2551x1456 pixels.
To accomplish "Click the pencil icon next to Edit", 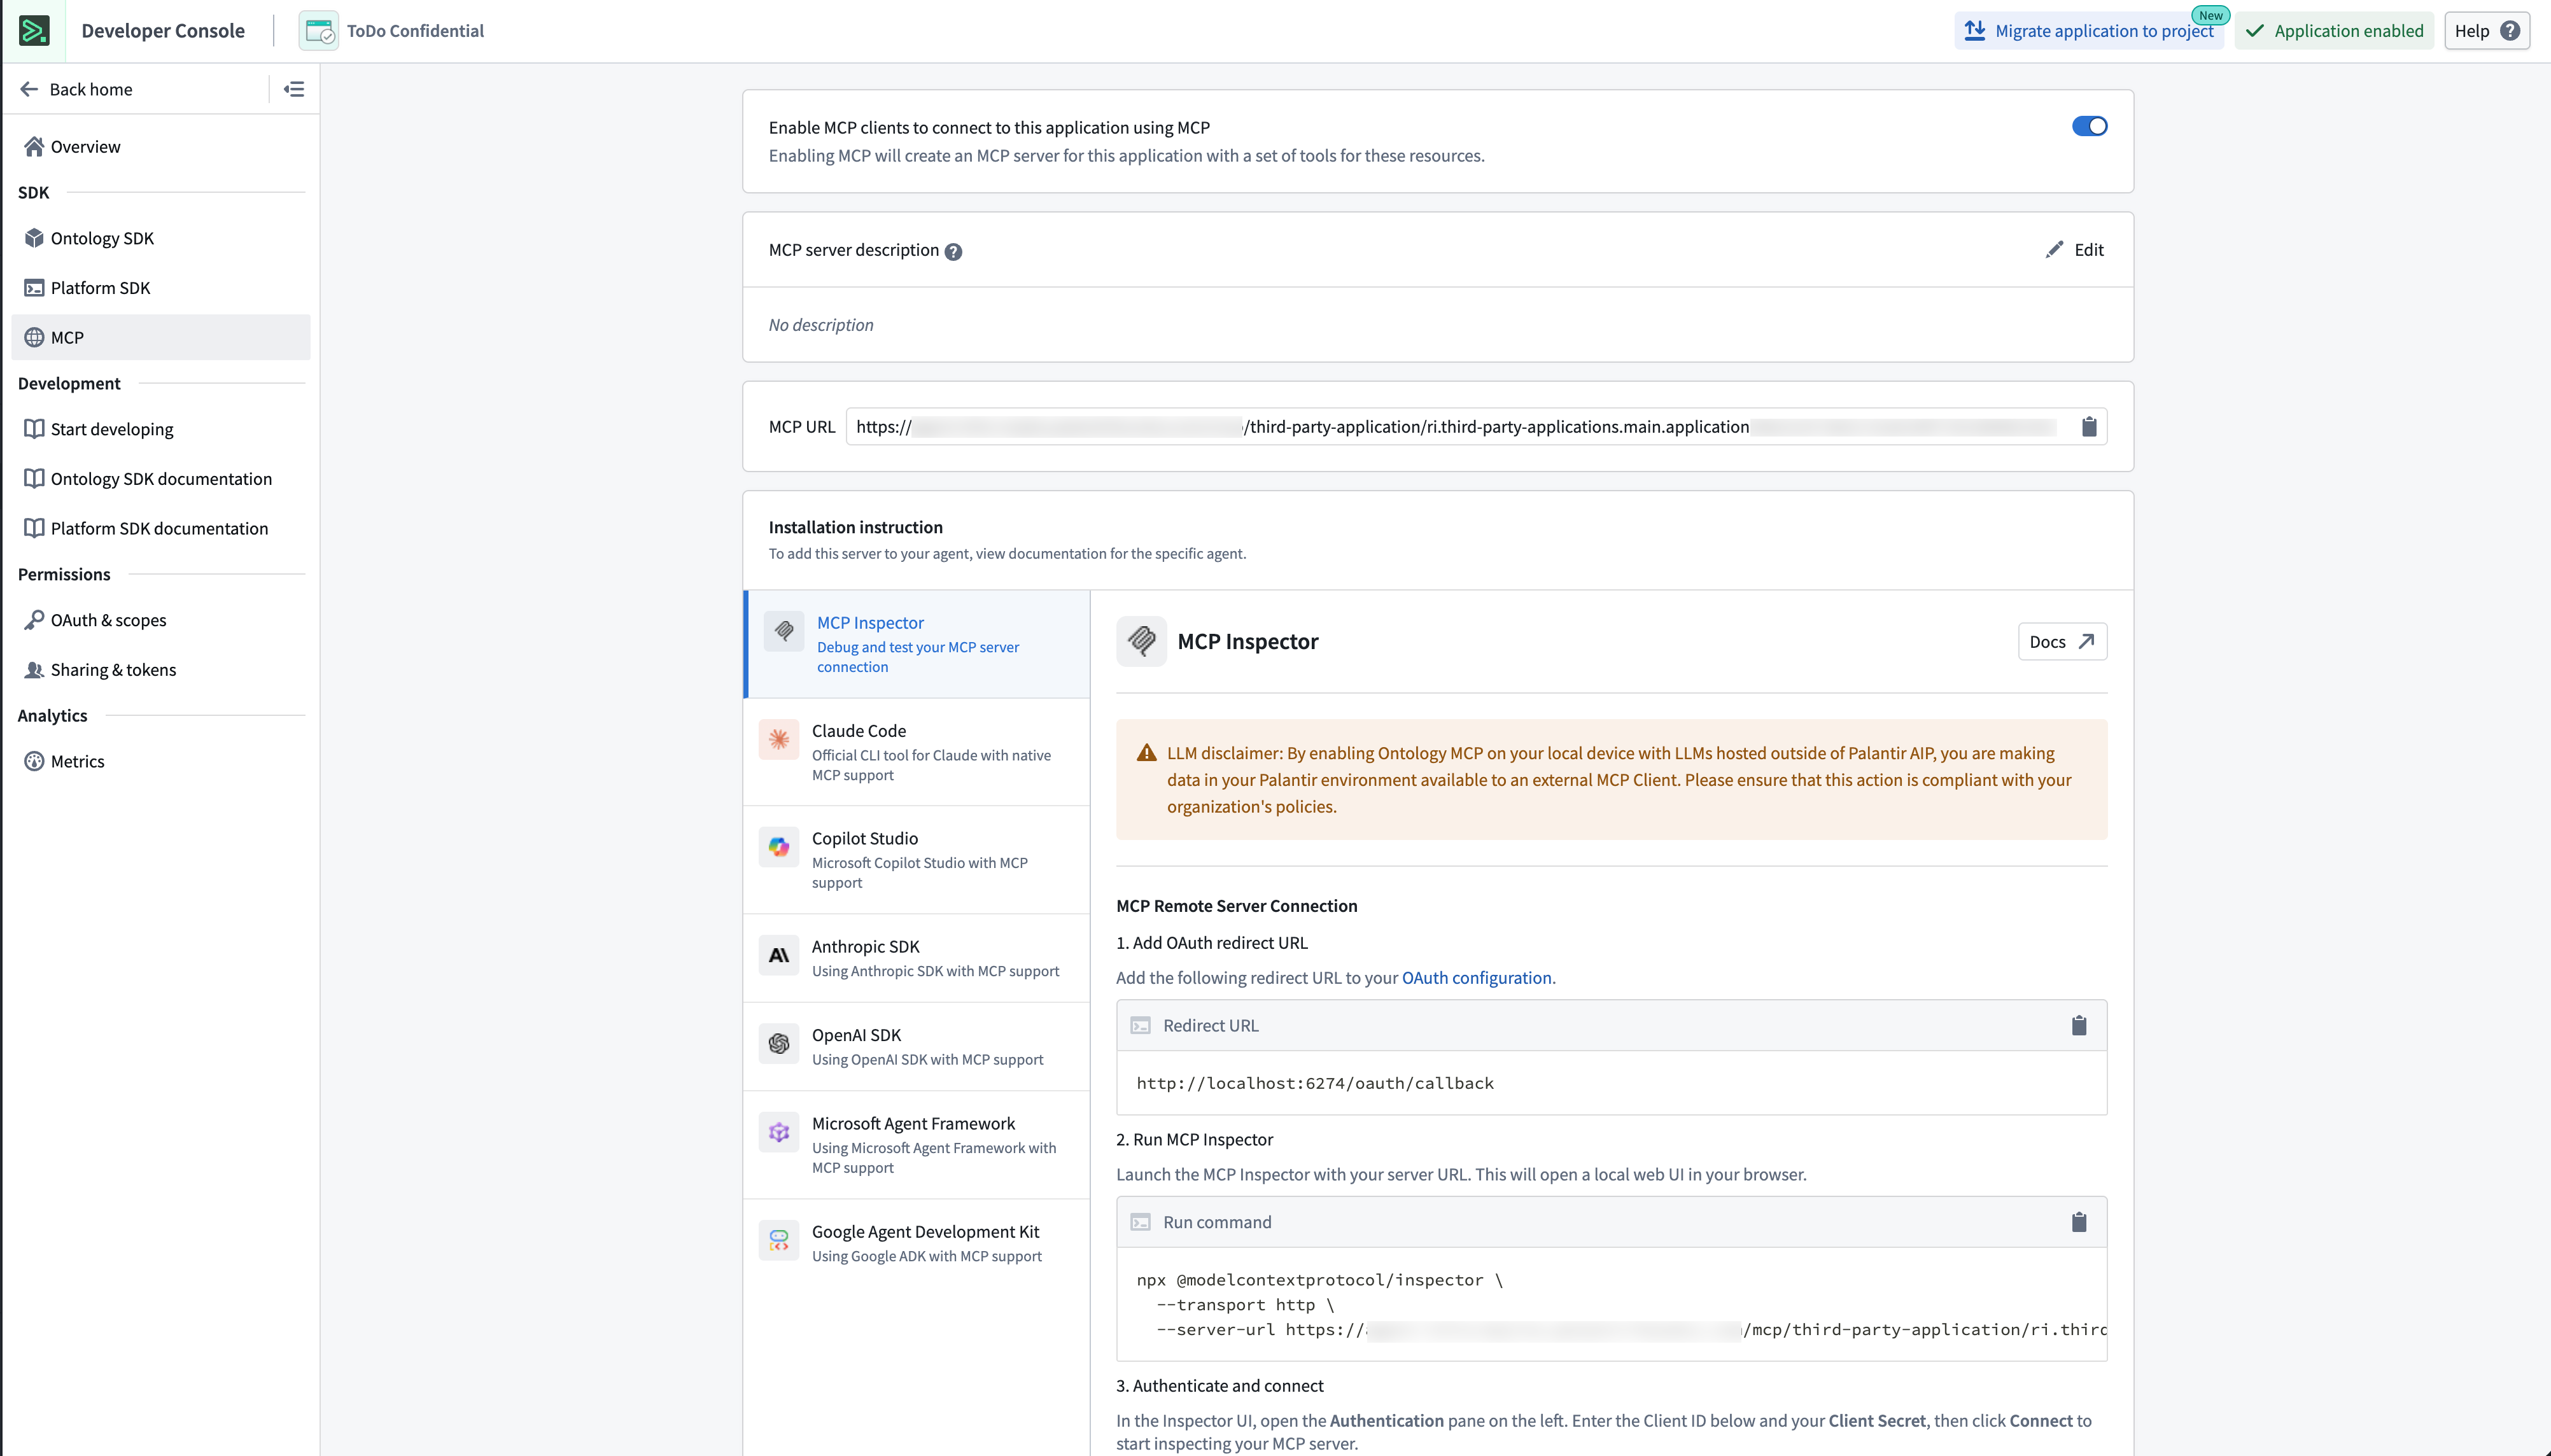I will 2054,250.
